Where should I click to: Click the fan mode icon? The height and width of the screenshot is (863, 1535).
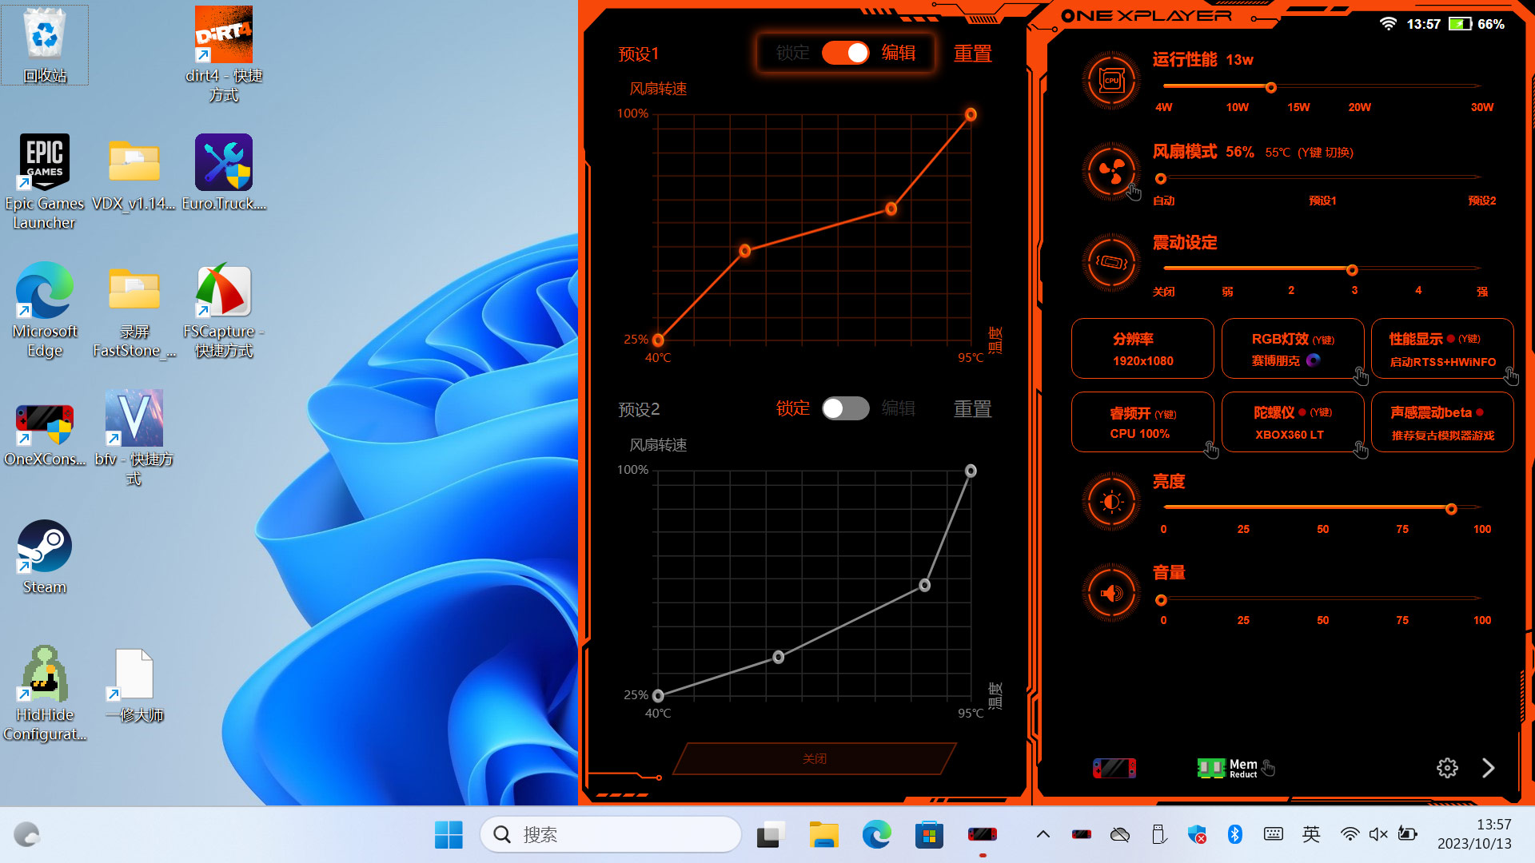[1111, 171]
